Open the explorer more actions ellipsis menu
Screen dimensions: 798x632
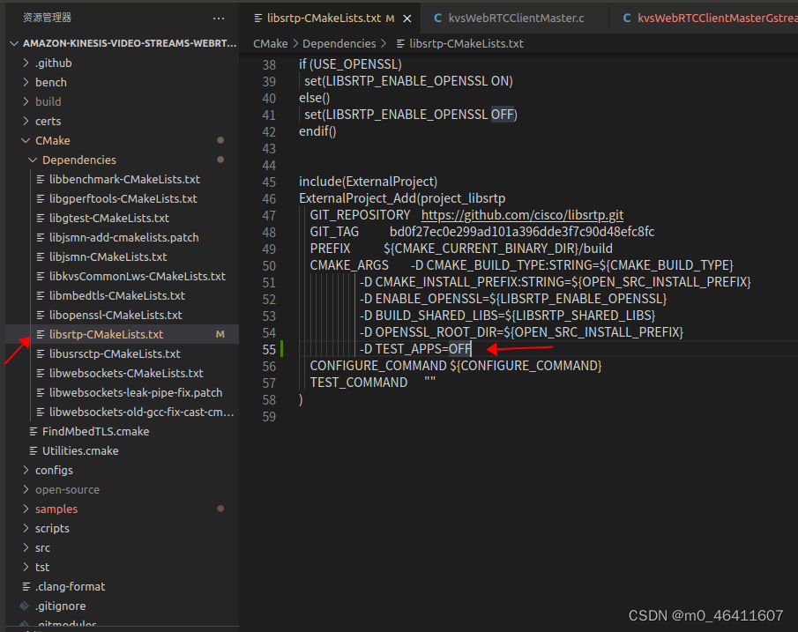point(219,19)
